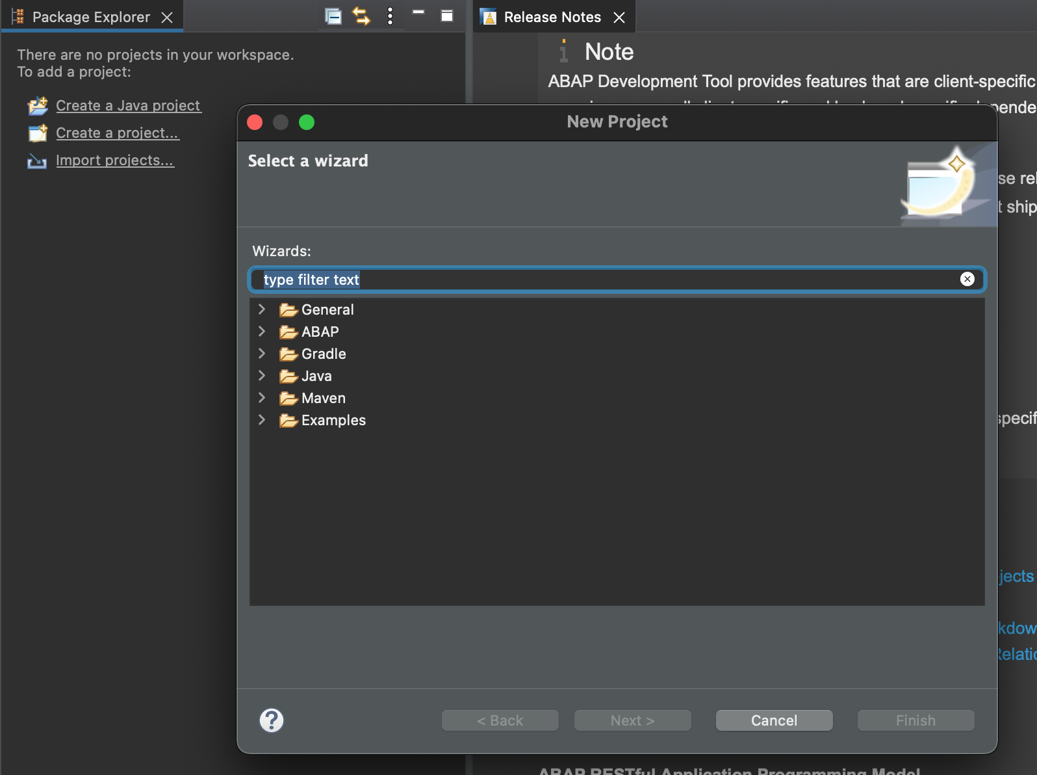Click the < Back button
Screen dimensions: 1037x775
(500, 720)
